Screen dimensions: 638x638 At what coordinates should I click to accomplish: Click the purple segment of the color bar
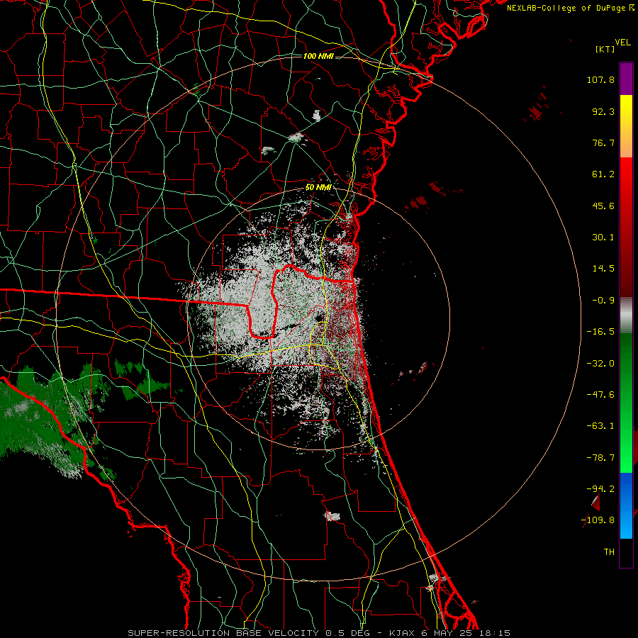tap(626, 79)
